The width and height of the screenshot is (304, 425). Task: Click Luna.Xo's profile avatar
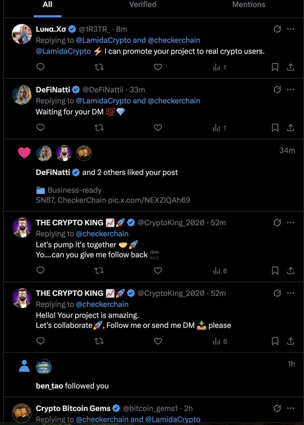pos(22,34)
